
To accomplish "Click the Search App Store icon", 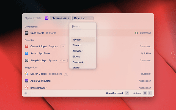I will [27, 53].
